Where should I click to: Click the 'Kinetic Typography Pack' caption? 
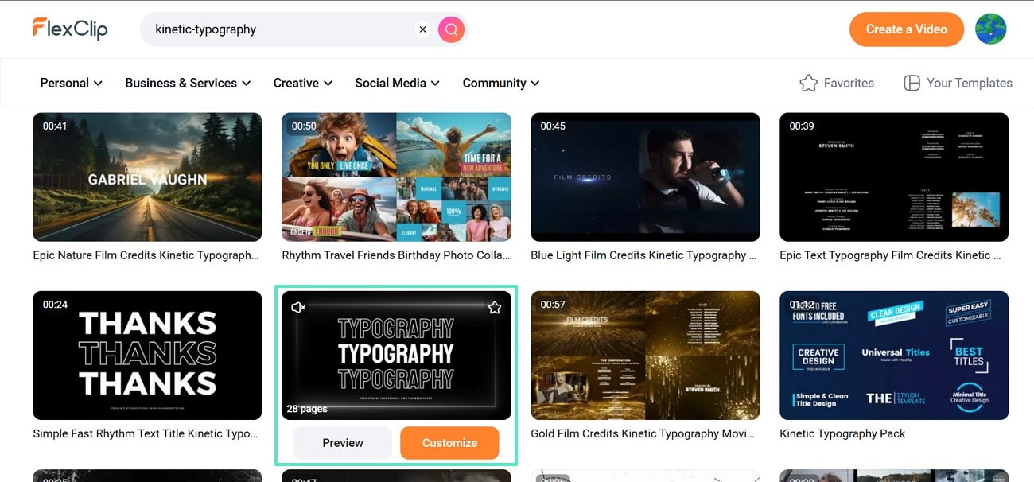pos(842,434)
